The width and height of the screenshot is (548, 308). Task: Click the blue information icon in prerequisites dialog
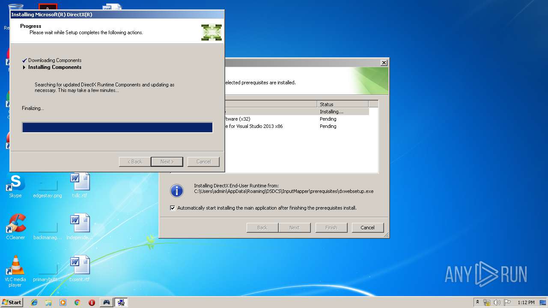pos(177,191)
